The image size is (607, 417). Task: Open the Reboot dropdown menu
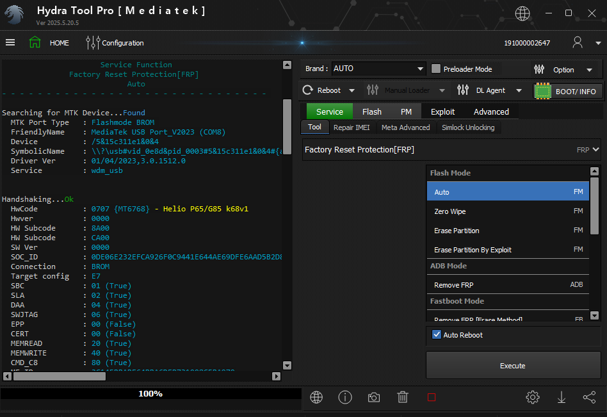(x=352, y=90)
